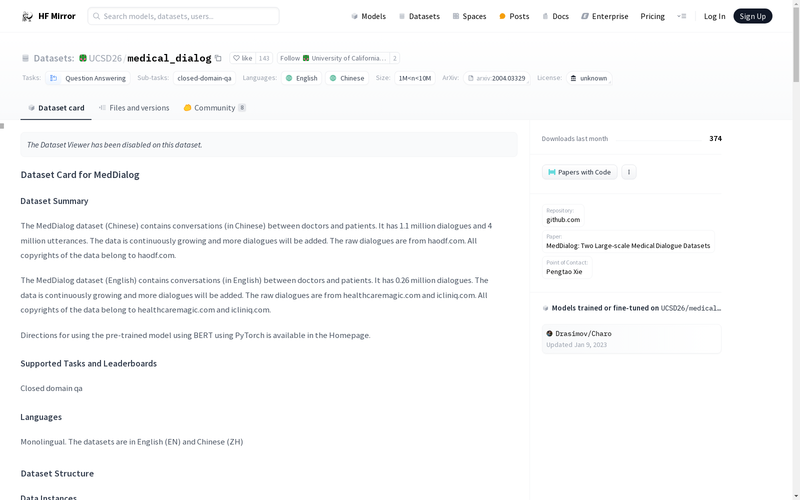
Task: Follow University of California organization
Action: tap(333, 58)
